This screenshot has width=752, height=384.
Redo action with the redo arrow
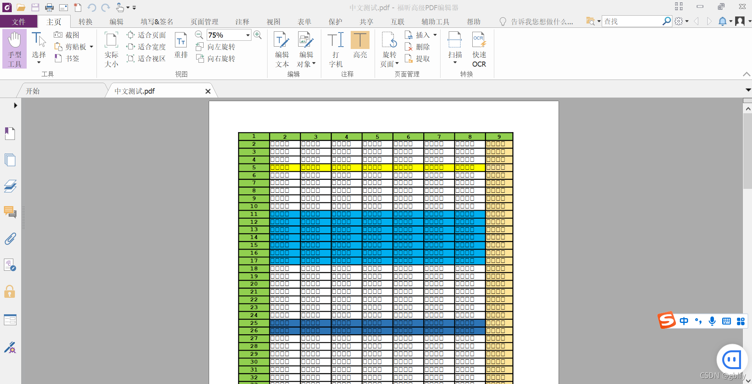[x=105, y=7]
